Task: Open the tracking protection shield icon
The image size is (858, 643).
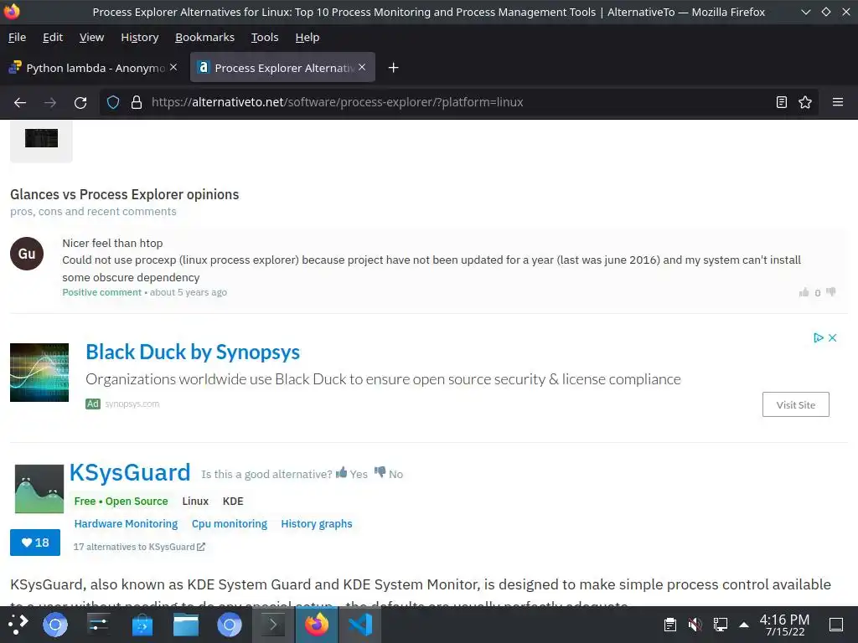Action: pyautogui.click(x=113, y=102)
